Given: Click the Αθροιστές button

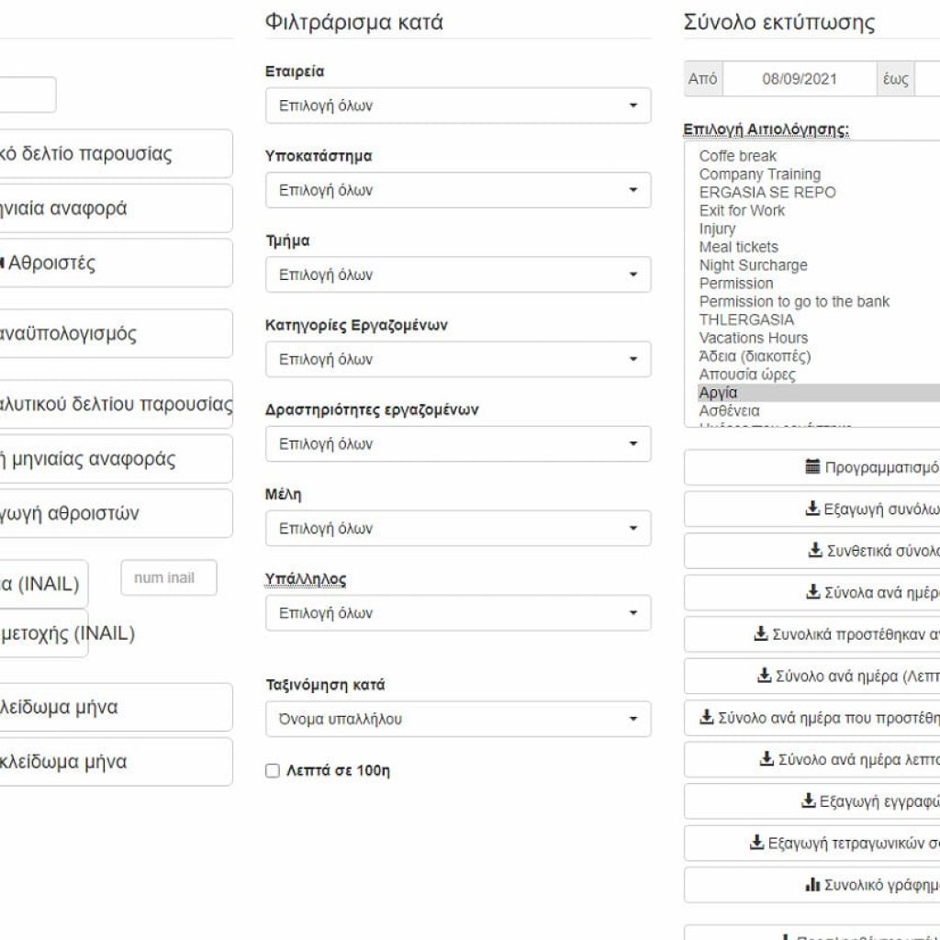Looking at the screenshot, I should pyautogui.click(x=116, y=263).
